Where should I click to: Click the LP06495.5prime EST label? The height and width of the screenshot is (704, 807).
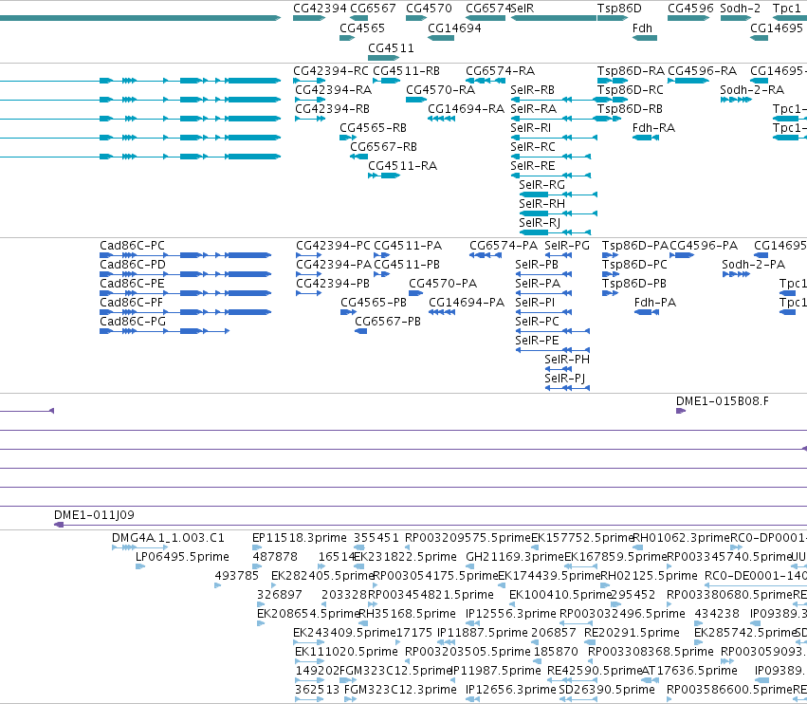tap(182, 557)
